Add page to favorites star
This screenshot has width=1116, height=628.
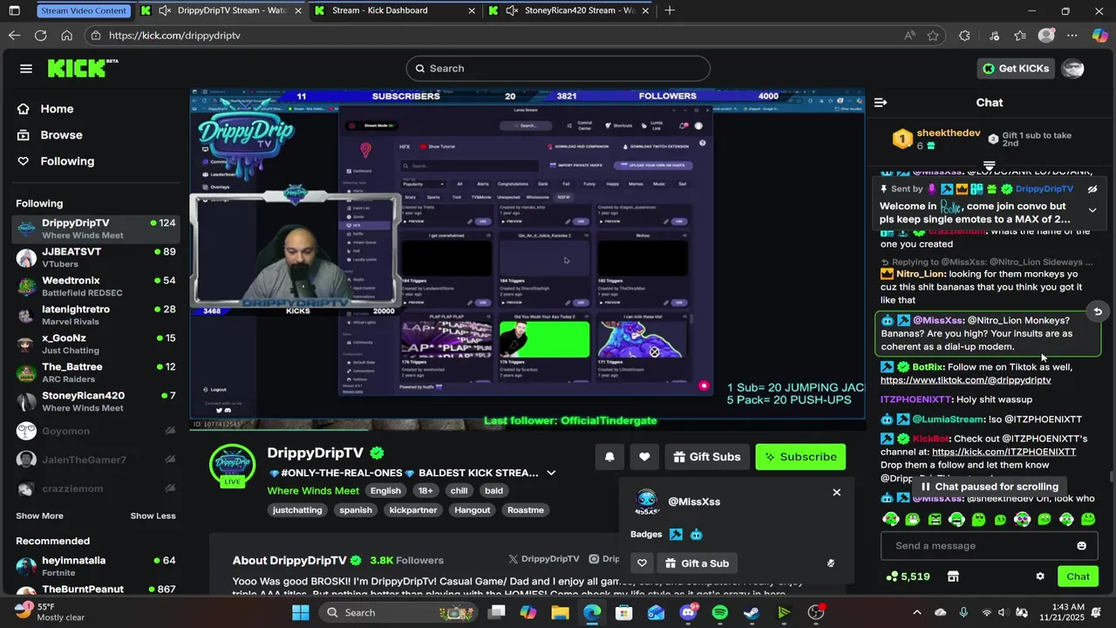pyautogui.click(x=933, y=36)
